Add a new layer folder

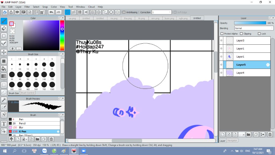(x=248, y=135)
